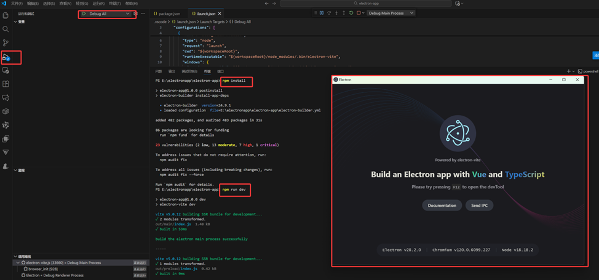Click the Step Into debug icon

pyautogui.click(x=336, y=13)
